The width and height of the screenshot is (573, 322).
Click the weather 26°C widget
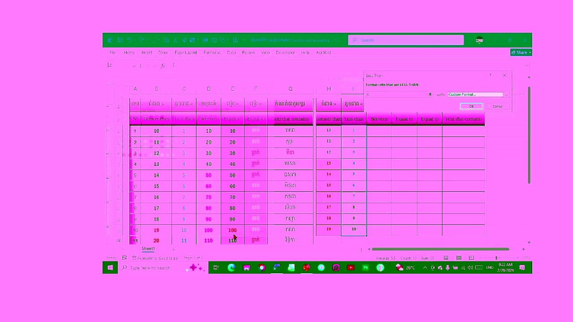point(406,268)
